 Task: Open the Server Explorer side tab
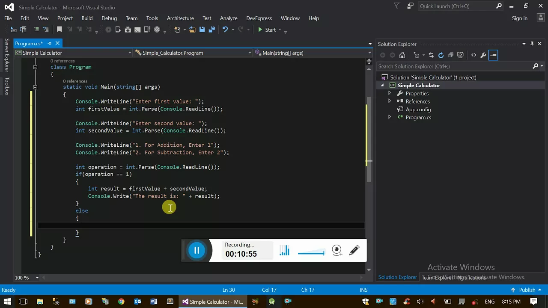point(7,55)
